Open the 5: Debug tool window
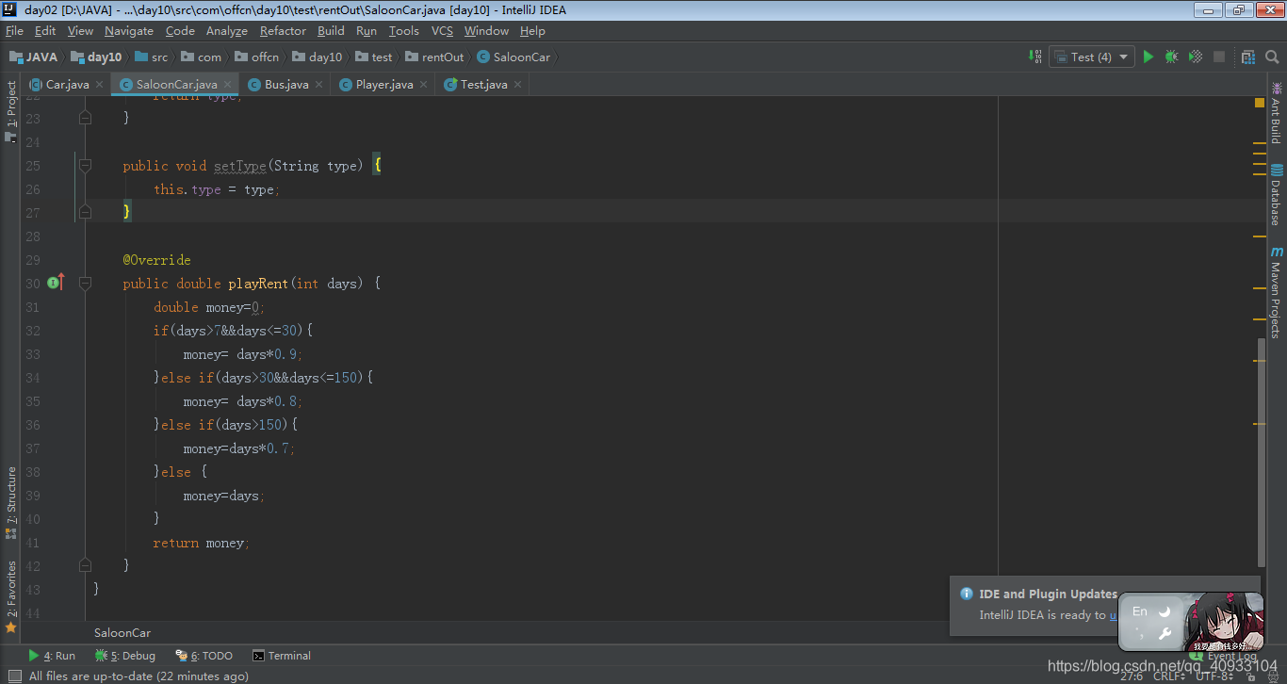Image resolution: width=1287 pixels, height=684 pixels. 125,656
